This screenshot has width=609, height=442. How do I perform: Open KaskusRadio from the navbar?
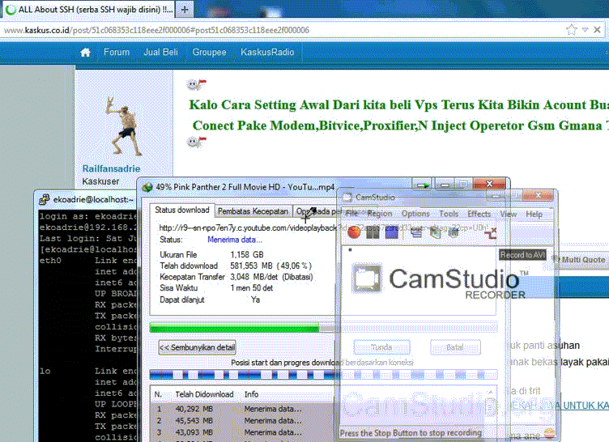click(267, 52)
